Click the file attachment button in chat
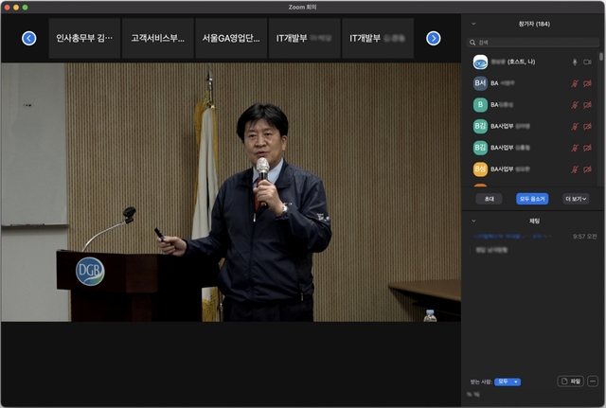606x408 pixels. pyautogui.click(x=570, y=381)
